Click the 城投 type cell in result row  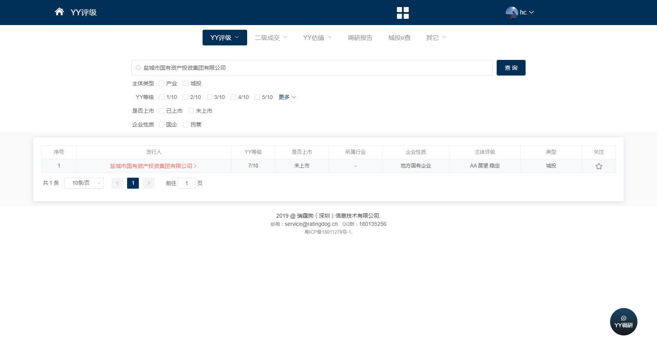[x=551, y=166]
